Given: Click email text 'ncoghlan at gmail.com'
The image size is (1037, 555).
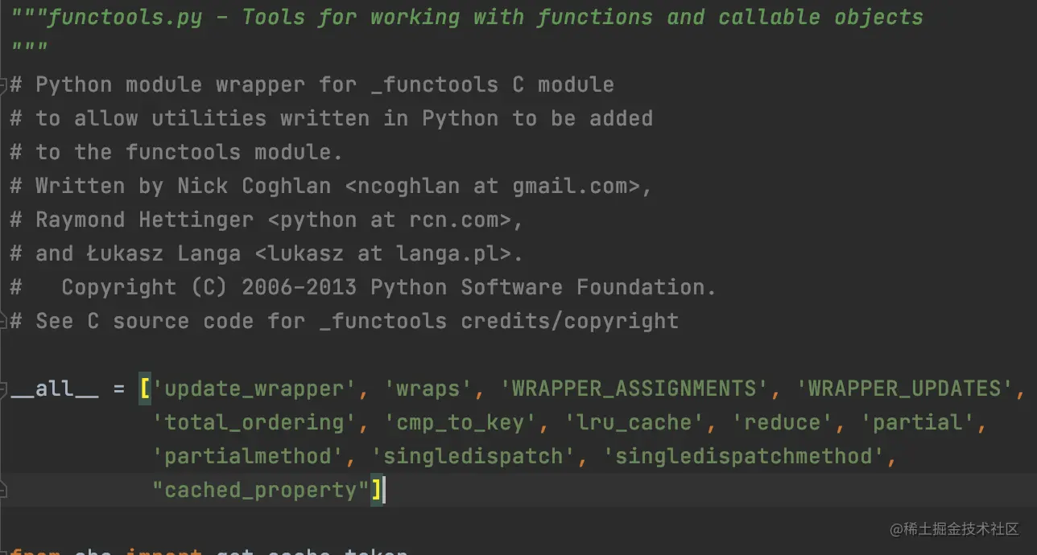Looking at the screenshot, I should tap(493, 186).
